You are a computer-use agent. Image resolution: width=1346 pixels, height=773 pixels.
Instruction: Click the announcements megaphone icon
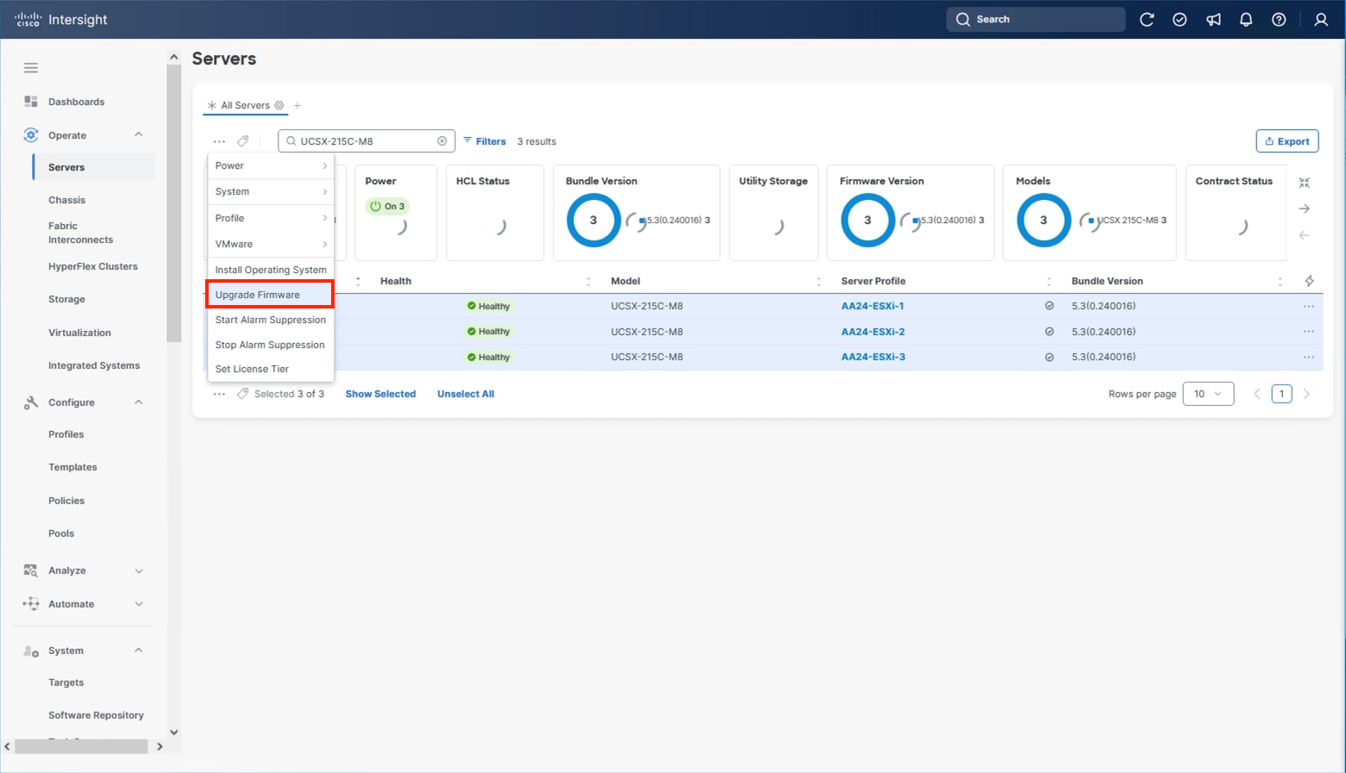click(1213, 20)
